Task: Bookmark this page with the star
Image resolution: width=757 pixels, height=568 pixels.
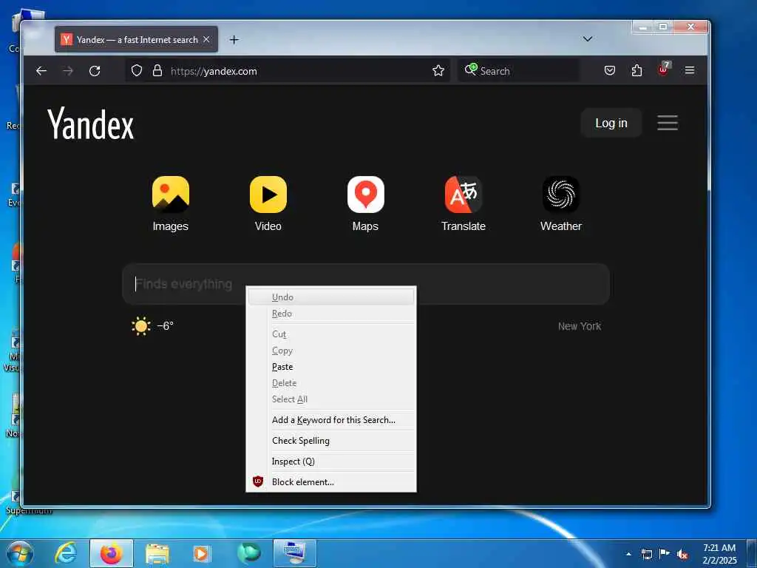Action: click(x=438, y=70)
